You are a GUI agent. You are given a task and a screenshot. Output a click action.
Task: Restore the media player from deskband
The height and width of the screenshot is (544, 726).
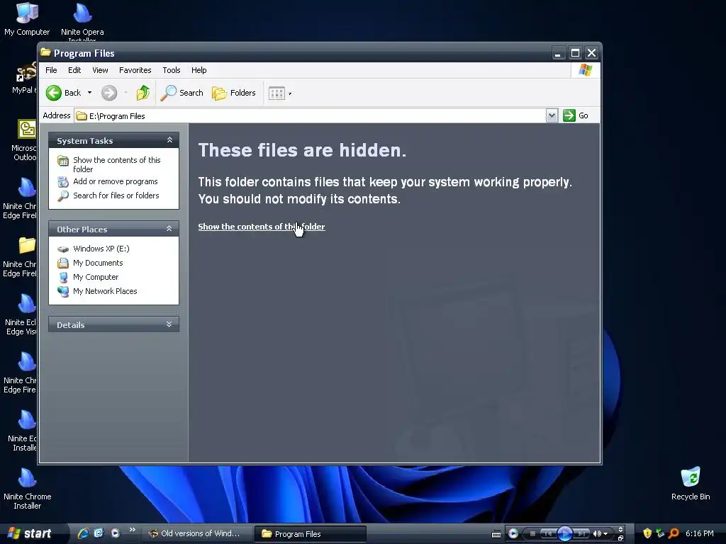[x=620, y=538]
